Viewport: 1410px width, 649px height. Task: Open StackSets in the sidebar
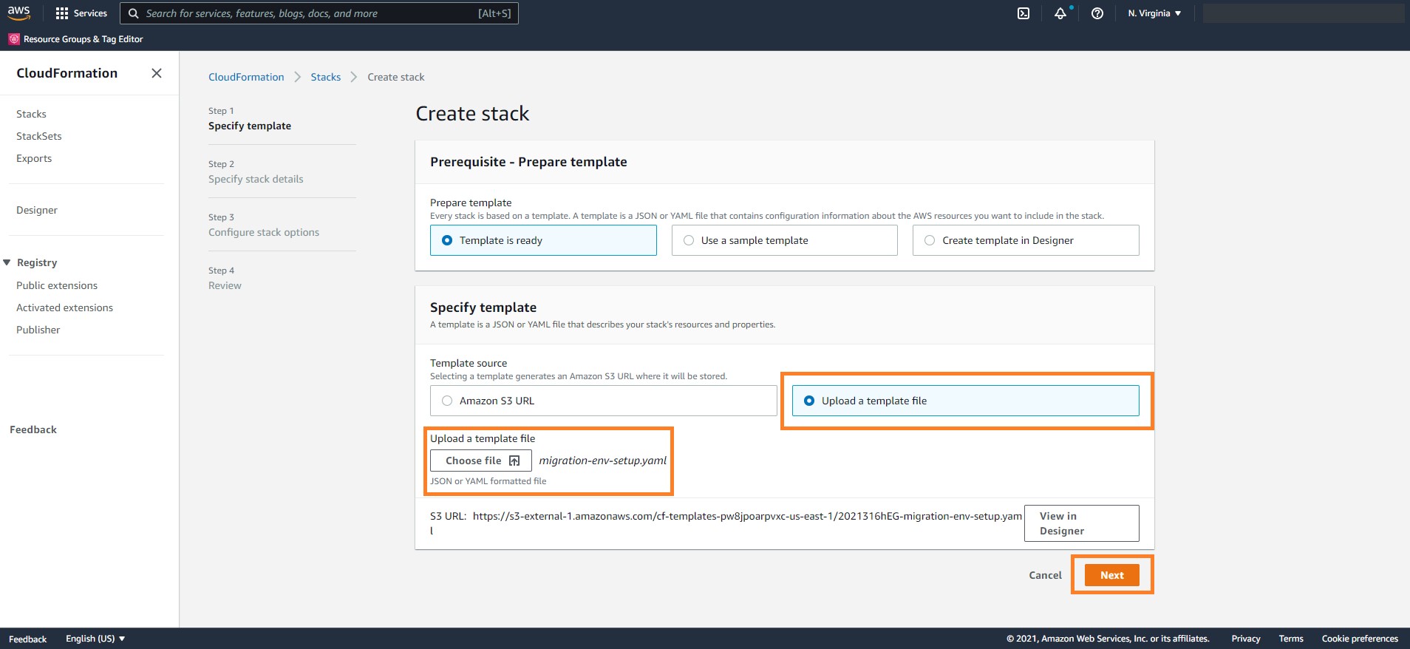tap(39, 136)
